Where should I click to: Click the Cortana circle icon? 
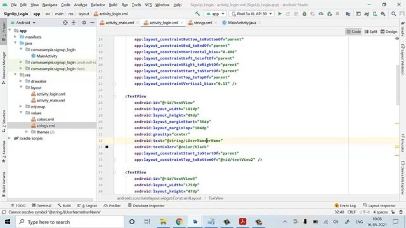[x=132, y=222]
